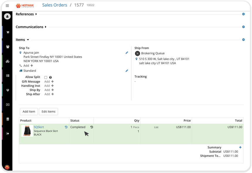Expand the Summary plus icon
Screen dimensions: 252x173
pos(240,147)
